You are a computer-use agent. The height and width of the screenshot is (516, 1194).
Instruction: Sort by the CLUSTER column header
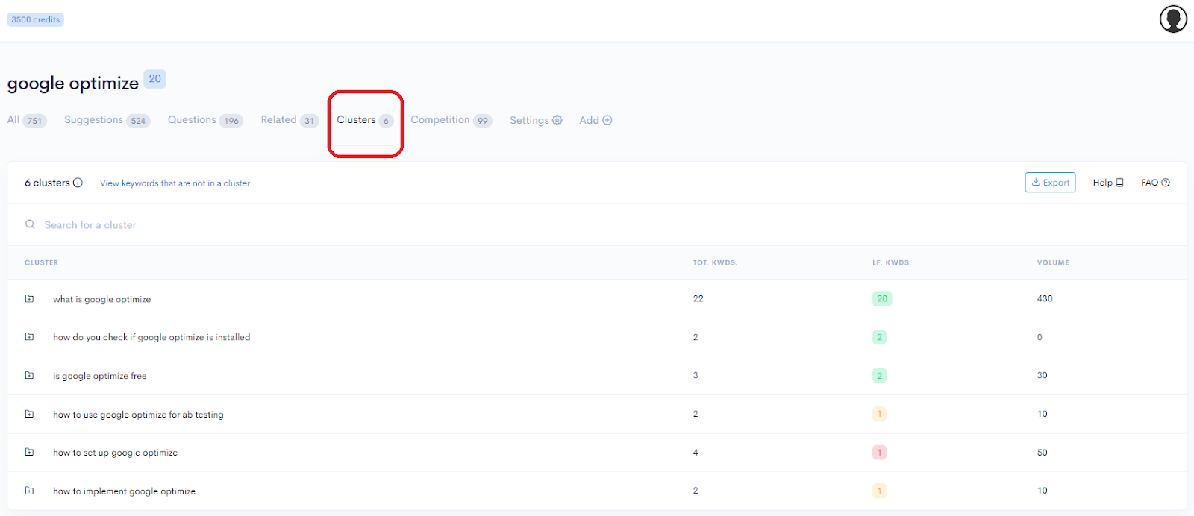pos(41,262)
